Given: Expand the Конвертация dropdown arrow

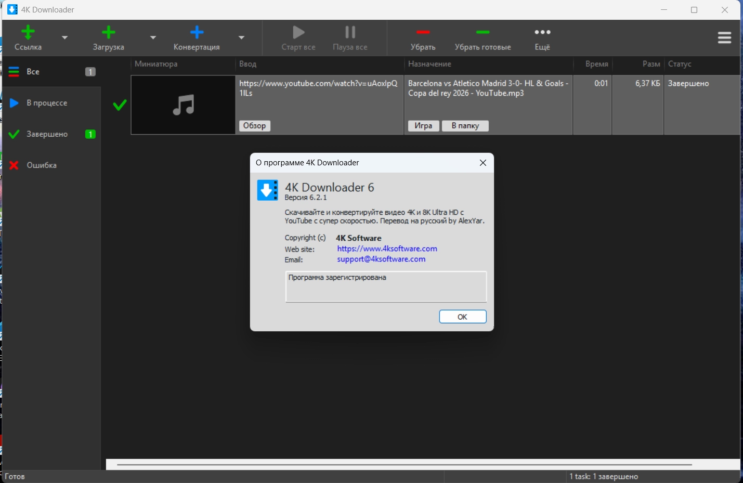Looking at the screenshot, I should point(241,37).
